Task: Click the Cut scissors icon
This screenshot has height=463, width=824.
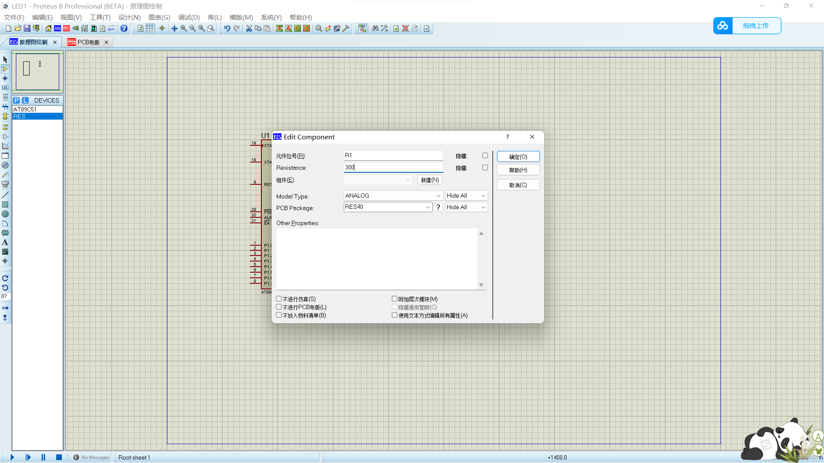Action: coord(248,28)
